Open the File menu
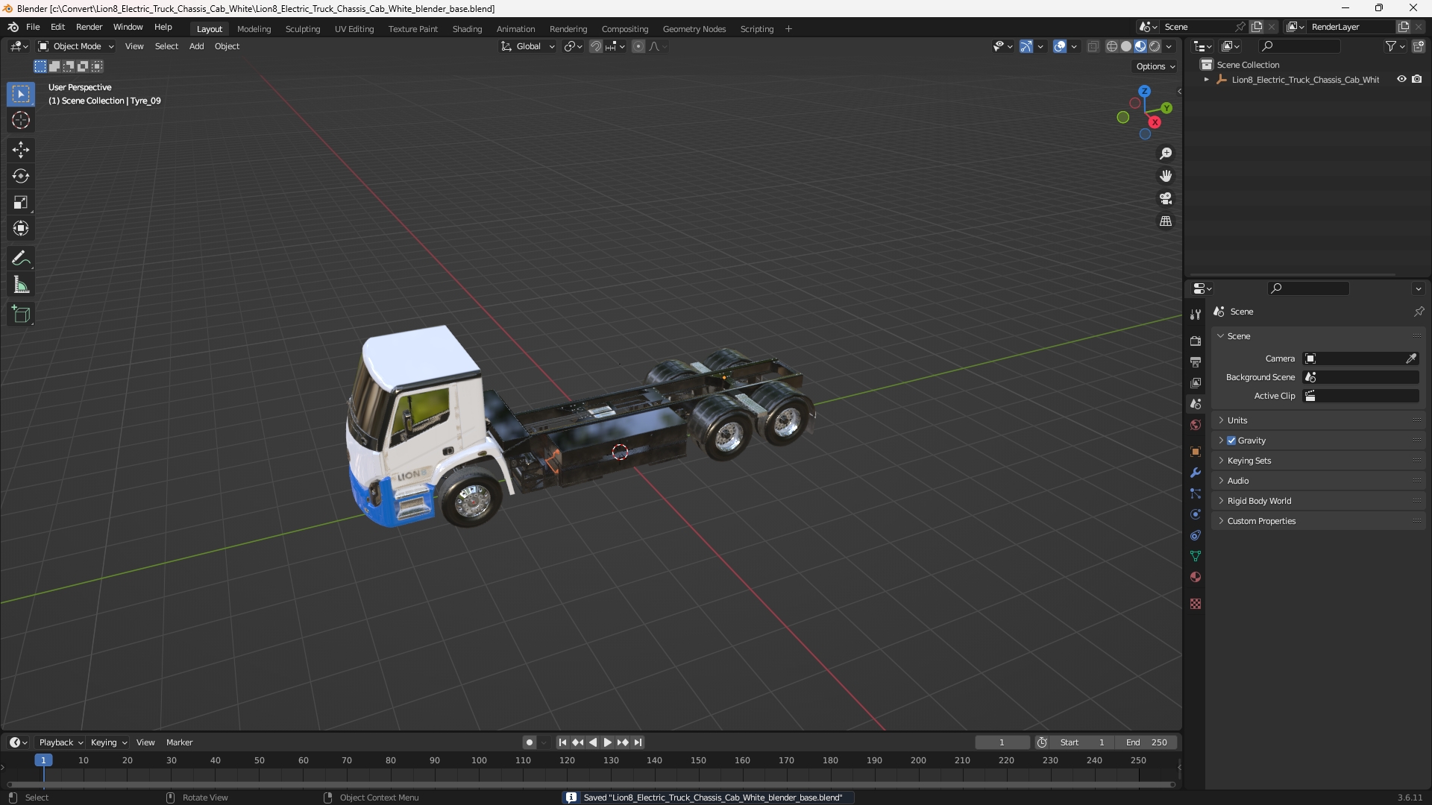 point(33,27)
